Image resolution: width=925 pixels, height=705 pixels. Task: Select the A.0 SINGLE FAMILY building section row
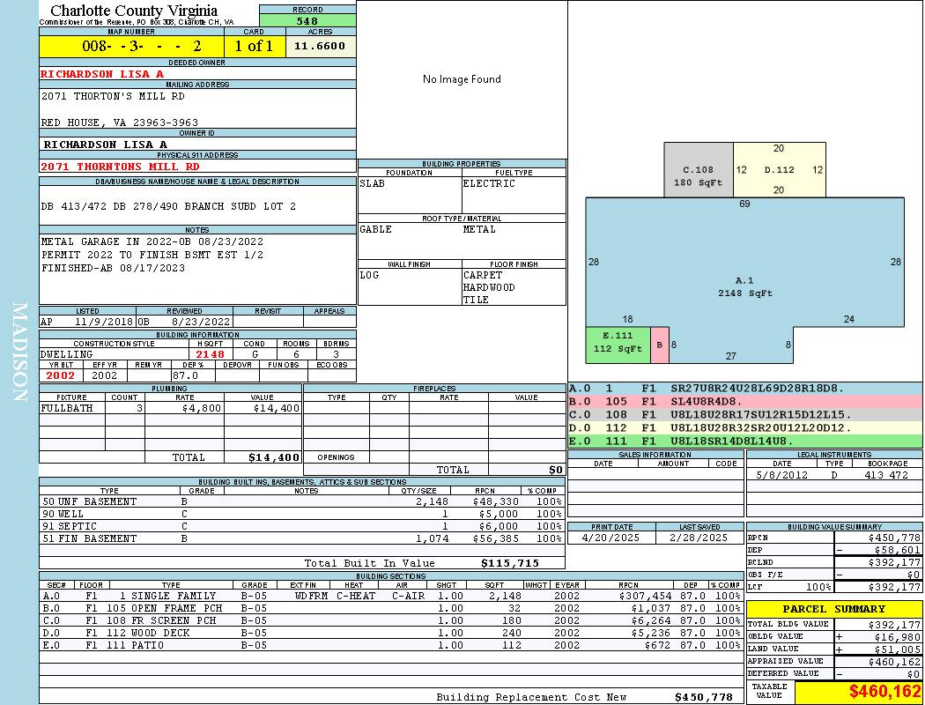(391, 596)
